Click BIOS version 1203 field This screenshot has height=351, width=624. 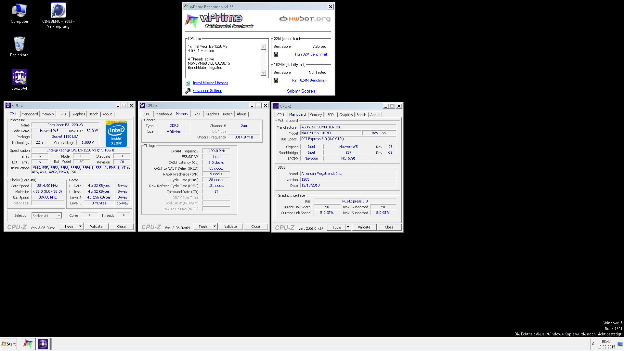[348, 179]
